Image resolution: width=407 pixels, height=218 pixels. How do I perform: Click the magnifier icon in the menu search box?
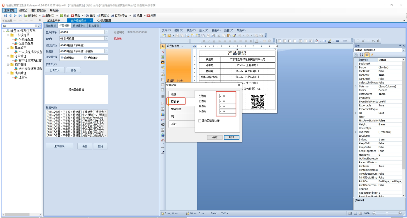click(x=40, y=26)
